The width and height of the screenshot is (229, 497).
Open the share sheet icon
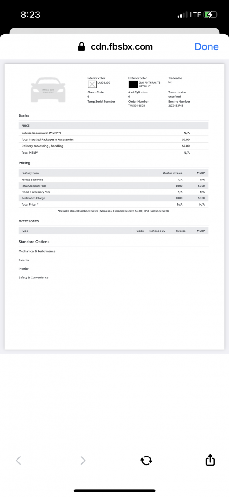pyautogui.click(x=210, y=460)
